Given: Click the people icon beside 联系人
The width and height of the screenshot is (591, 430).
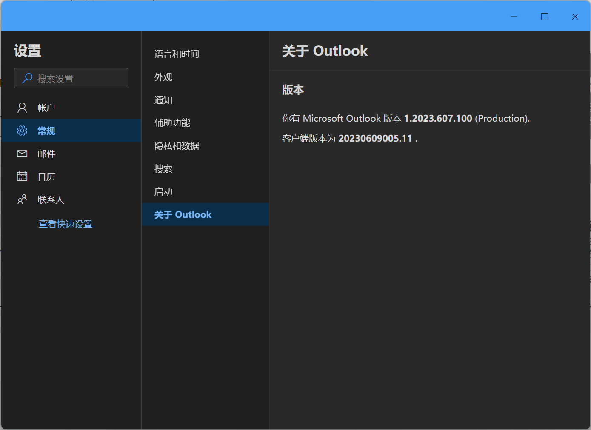Looking at the screenshot, I should tap(22, 199).
